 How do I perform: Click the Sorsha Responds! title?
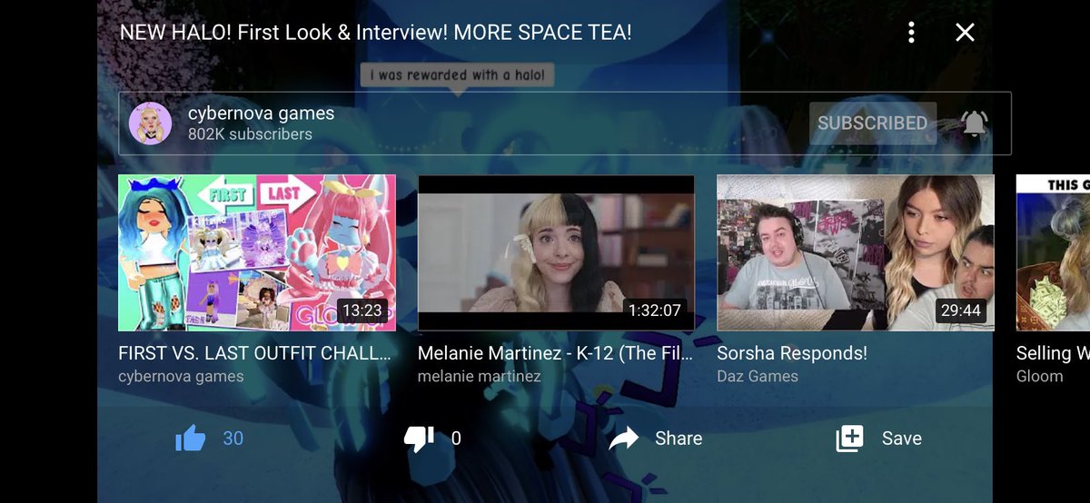point(792,353)
